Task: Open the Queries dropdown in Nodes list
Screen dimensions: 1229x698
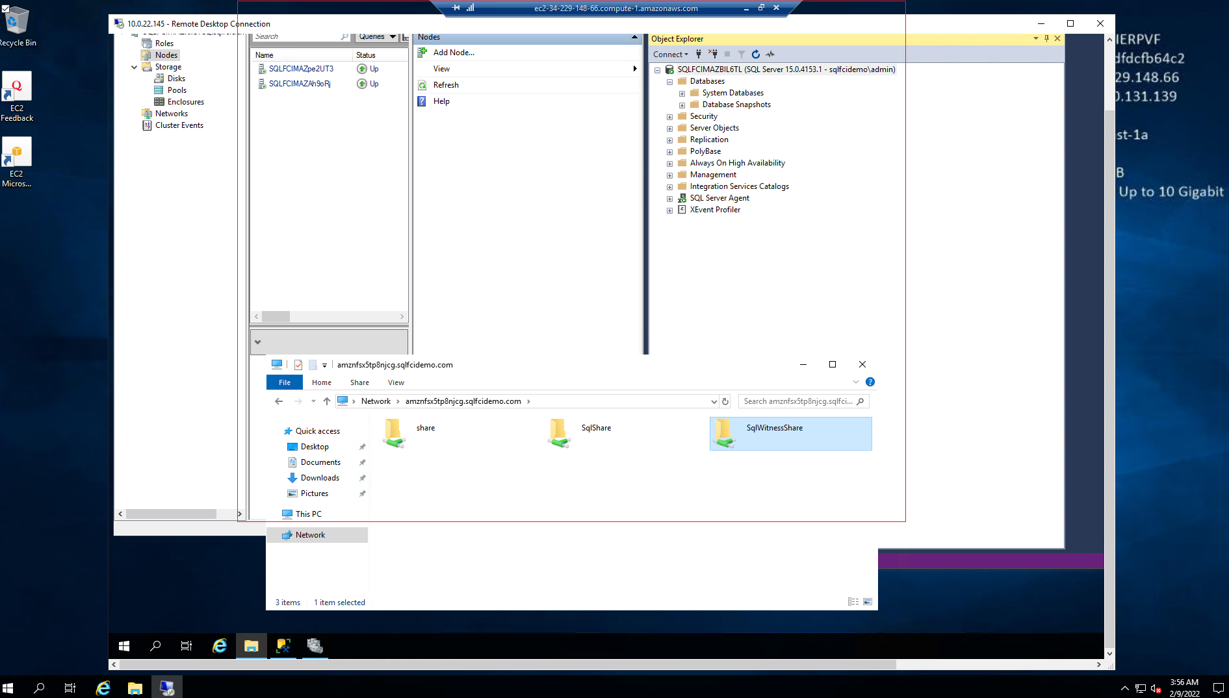Action: click(x=377, y=36)
